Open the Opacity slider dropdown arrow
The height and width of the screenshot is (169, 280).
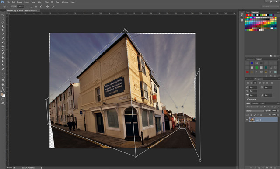278,111
